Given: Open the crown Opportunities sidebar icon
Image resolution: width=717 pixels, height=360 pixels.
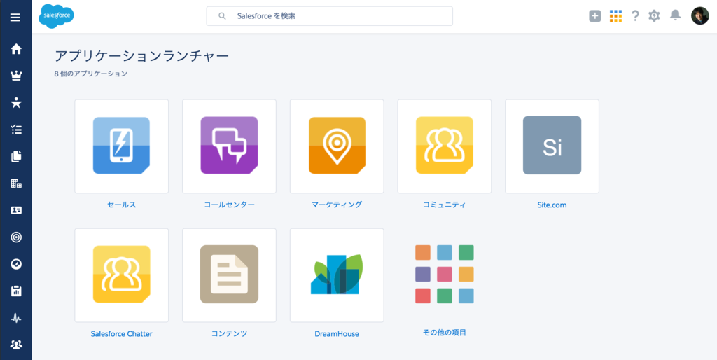Looking at the screenshot, I should [x=16, y=76].
